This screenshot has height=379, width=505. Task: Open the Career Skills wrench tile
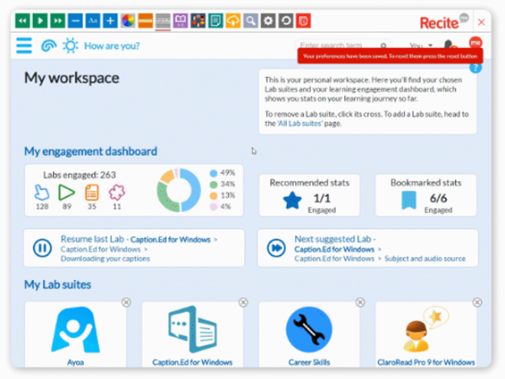pyautogui.click(x=309, y=334)
